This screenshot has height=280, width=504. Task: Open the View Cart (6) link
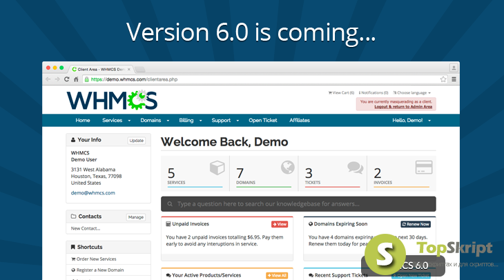pyautogui.click(x=341, y=93)
